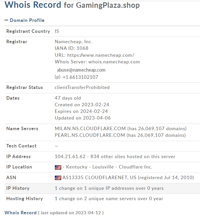Screen dimensions: 200x216
Task: Click the IP Location label
Action: tap(19, 167)
